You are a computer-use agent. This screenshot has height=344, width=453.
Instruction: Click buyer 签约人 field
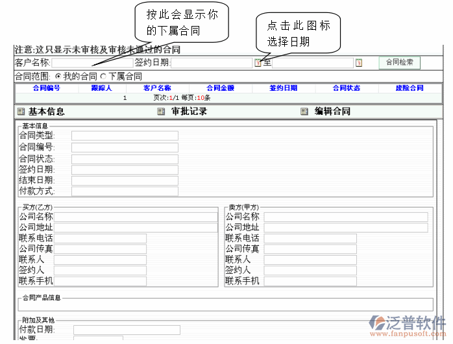(100, 271)
